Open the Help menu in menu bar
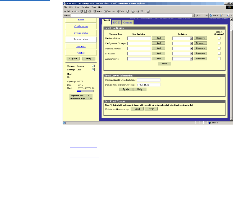 (x=100, y=7)
